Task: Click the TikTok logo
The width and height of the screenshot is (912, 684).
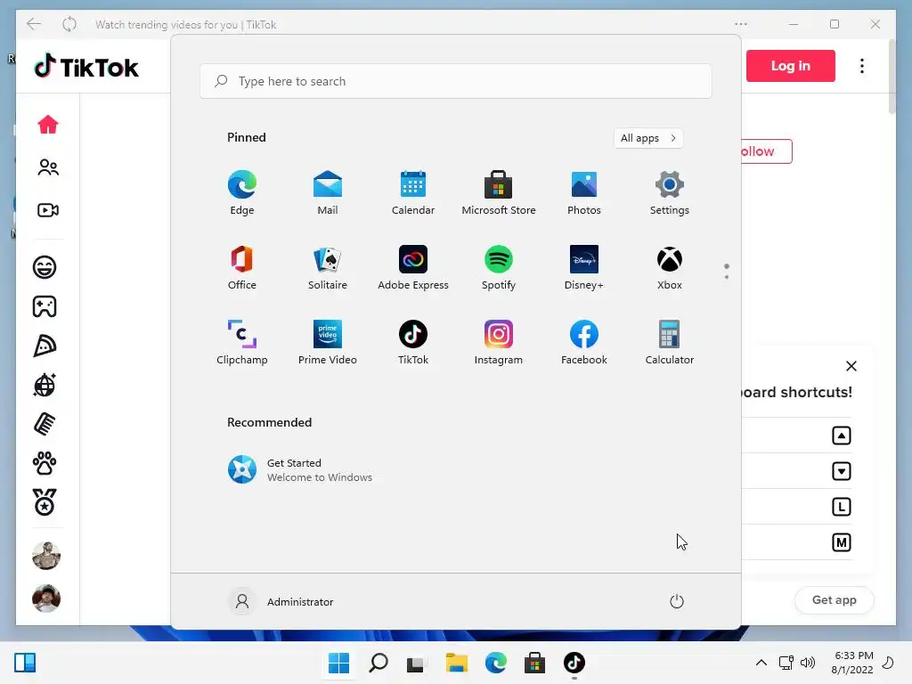Action: (x=86, y=66)
